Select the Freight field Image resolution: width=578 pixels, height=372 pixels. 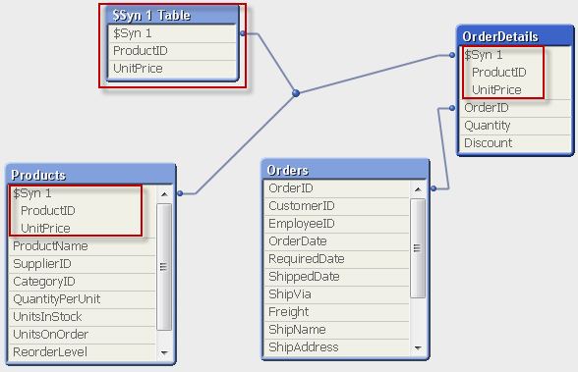coord(337,312)
